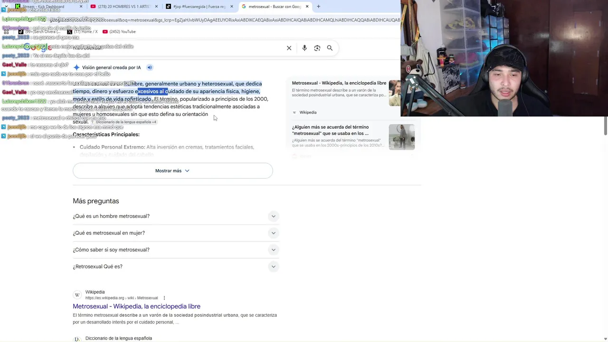Play the AI overview audio speaker icon
The height and width of the screenshot is (342, 608).
pyautogui.click(x=149, y=67)
